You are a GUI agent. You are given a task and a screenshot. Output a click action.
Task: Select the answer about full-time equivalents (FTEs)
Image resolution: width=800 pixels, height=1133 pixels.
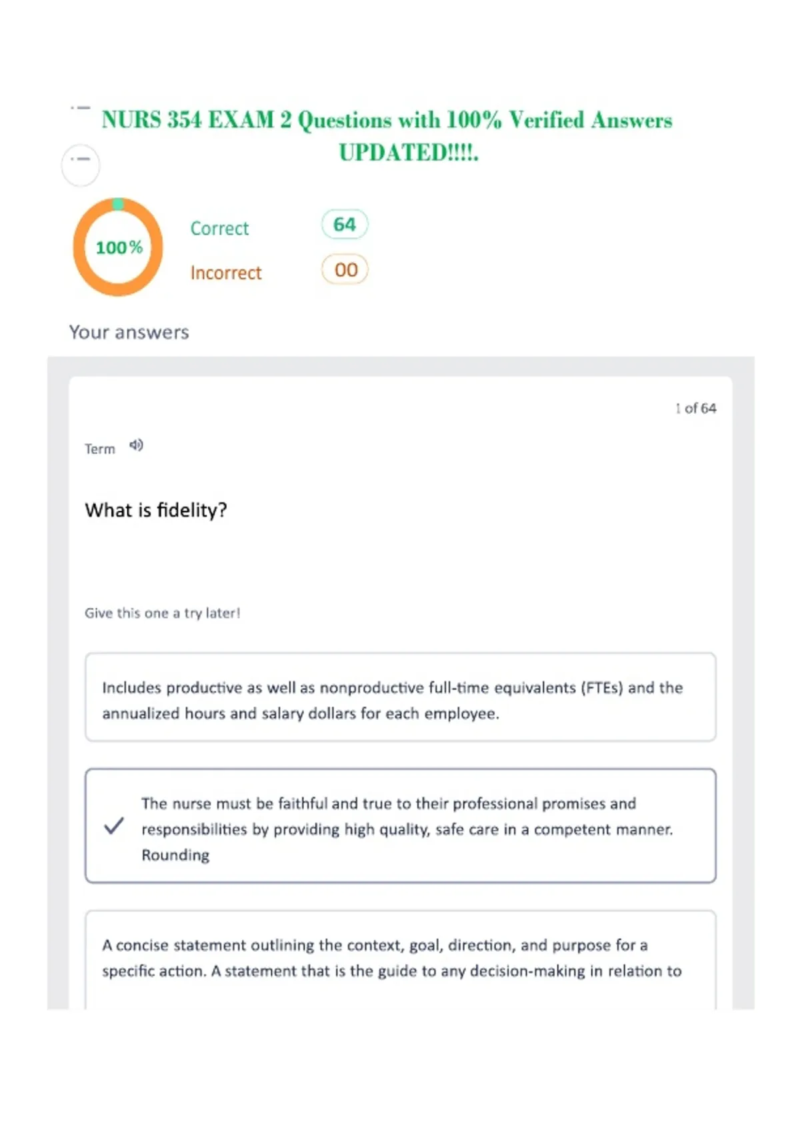pyautogui.click(x=401, y=697)
